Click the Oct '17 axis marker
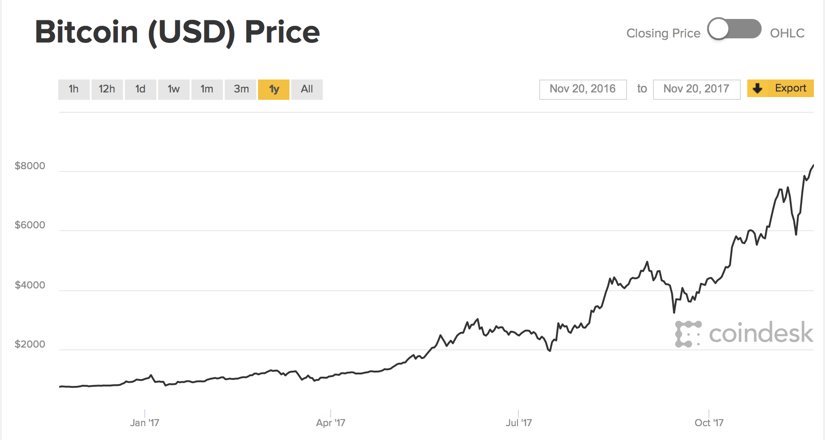825x440 pixels. coord(708,422)
